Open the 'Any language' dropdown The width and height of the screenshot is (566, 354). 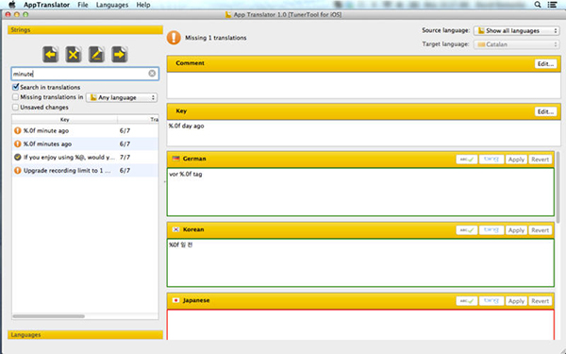point(122,97)
